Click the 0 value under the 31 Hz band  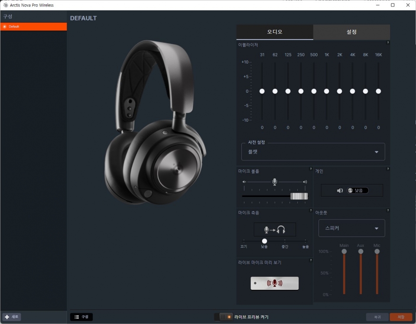[262, 127]
